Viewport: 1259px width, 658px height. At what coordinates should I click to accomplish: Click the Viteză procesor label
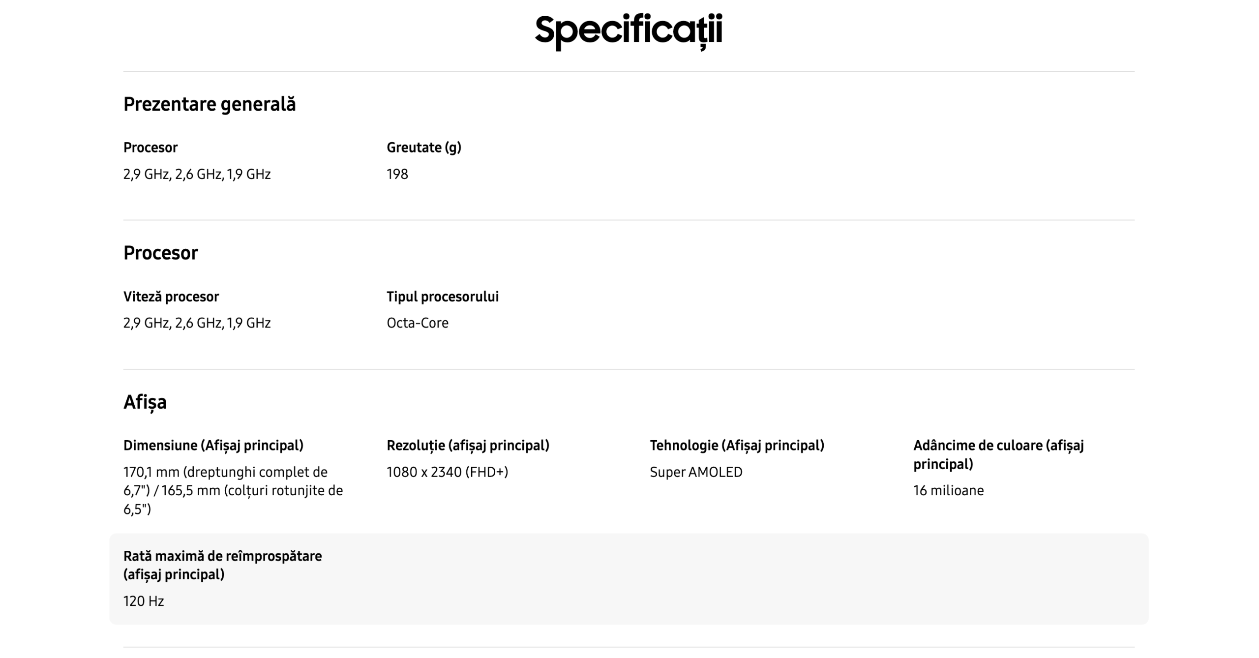click(x=171, y=297)
